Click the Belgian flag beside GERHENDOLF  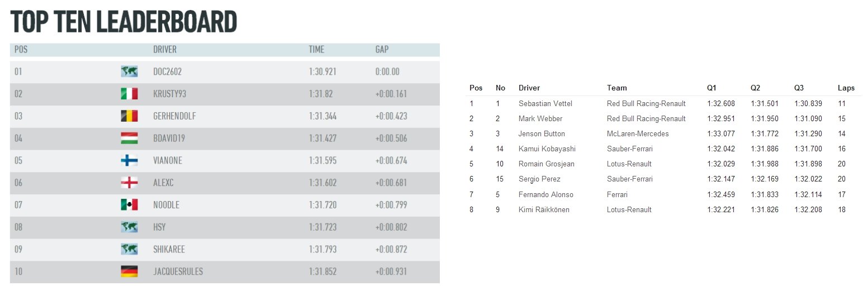(129, 116)
